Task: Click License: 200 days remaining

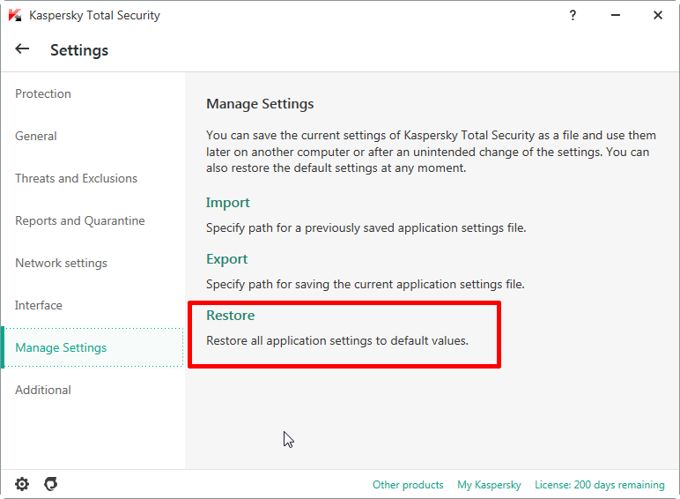Action: 600,485
